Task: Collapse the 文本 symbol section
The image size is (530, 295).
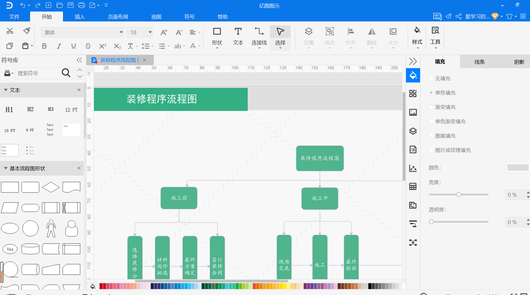Action: pyautogui.click(x=6, y=90)
